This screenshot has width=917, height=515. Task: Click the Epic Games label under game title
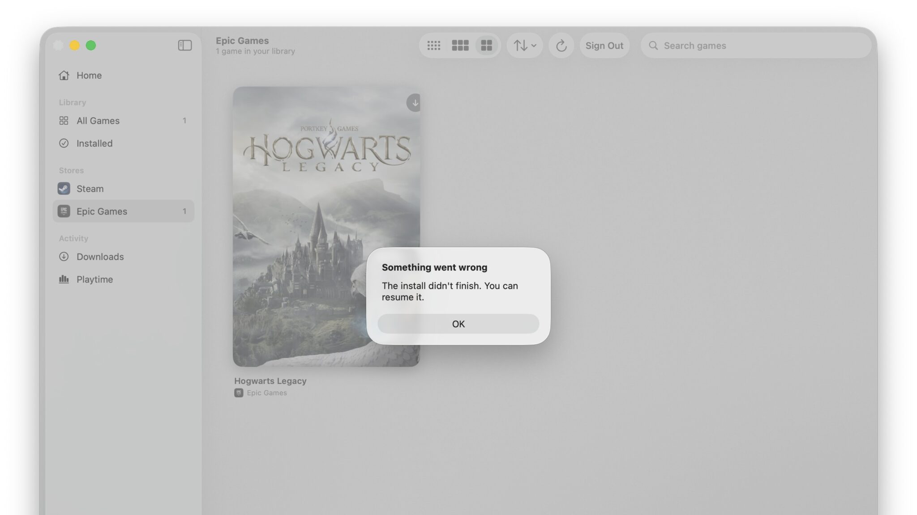[267, 393]
